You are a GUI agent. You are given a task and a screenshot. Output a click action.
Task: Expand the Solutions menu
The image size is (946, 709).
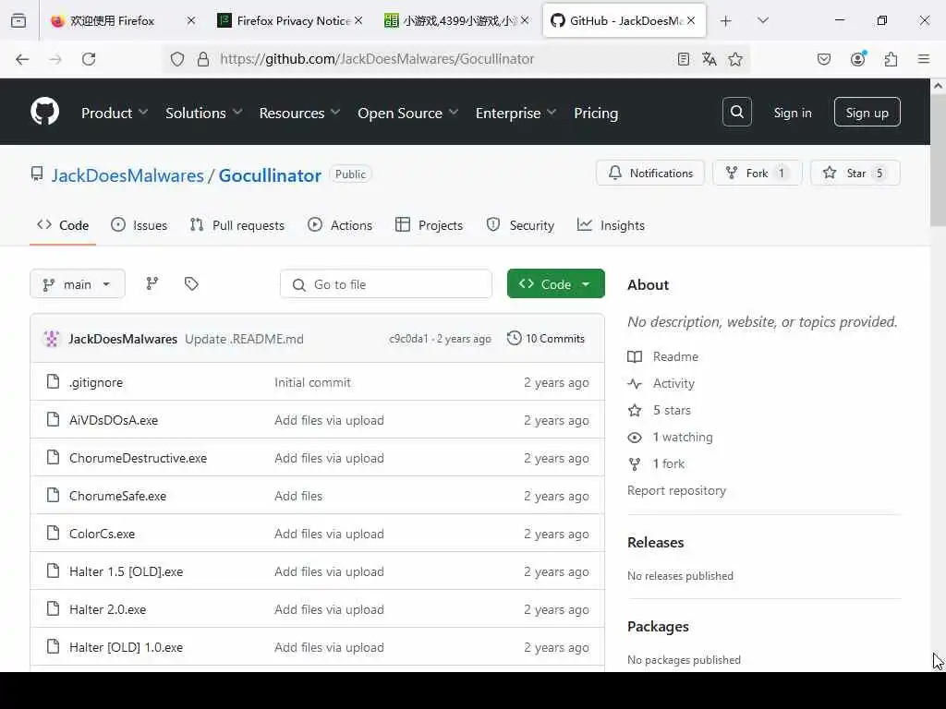pyautogui.click(x=204, y=113)
